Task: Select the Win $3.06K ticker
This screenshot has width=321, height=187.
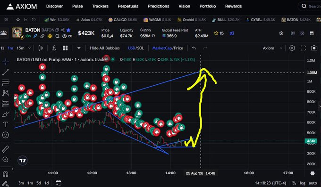Action: [x=57, y=20]
